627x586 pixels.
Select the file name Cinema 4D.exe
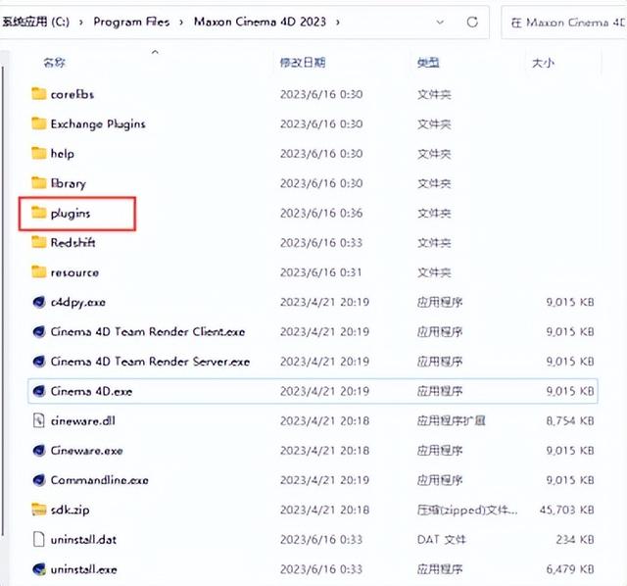coord(91,391)
